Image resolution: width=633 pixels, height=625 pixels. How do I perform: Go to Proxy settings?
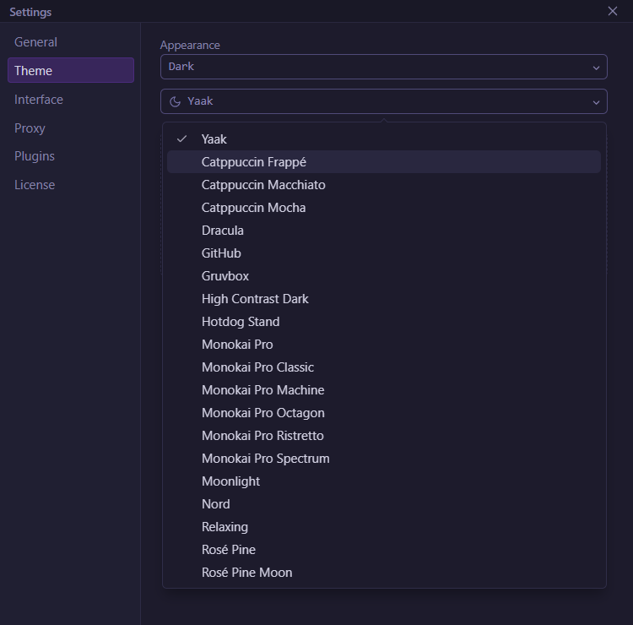coord(30,128)
